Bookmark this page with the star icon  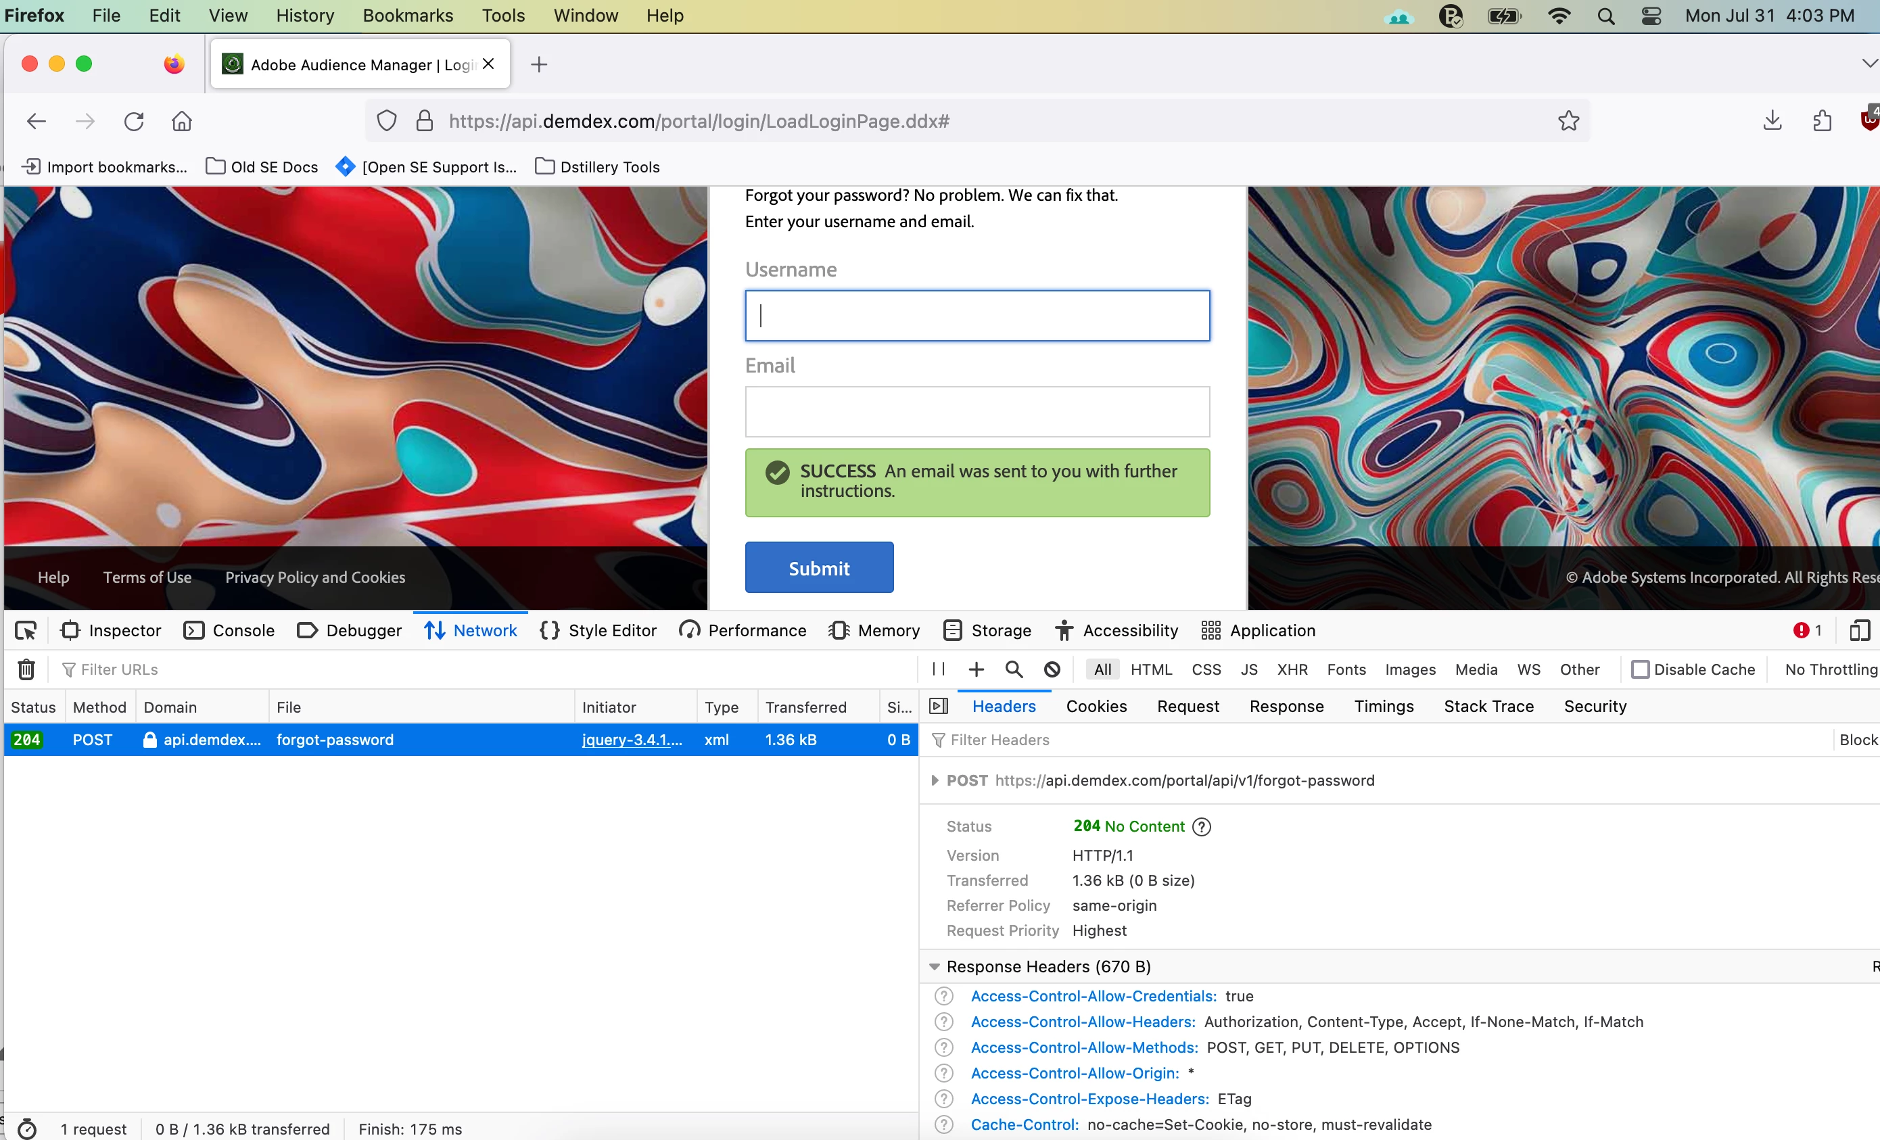click(1568, 120)
